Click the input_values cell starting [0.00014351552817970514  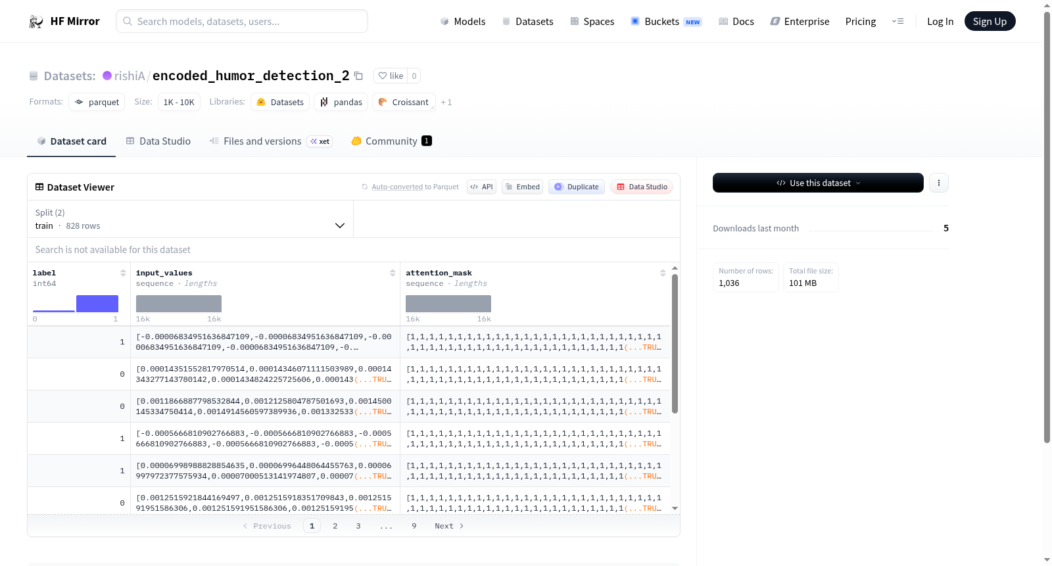[265, 374]
